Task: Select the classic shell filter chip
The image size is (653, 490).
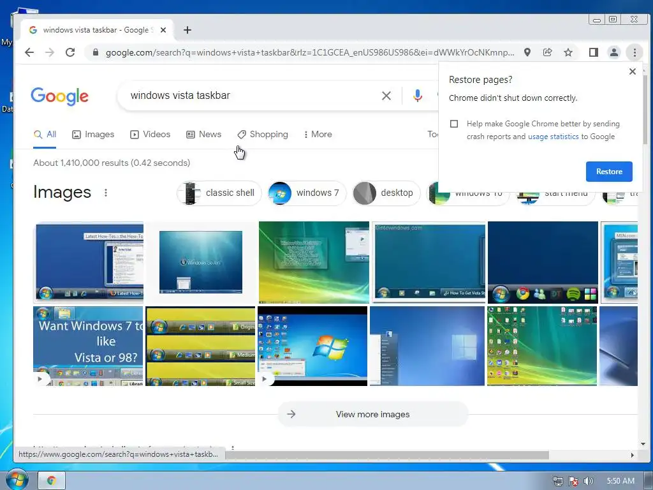Action: point(219,193)
